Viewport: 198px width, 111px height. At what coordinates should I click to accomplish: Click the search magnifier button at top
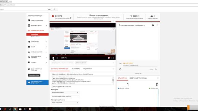click(x=54, y=9)
